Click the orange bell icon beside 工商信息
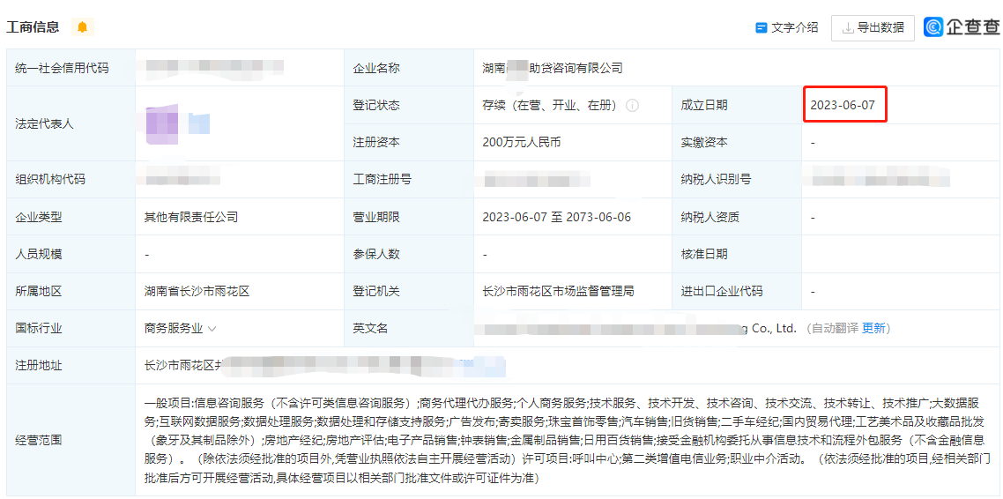Viewport: 1003px width, 499px height. tap(82, 27)
